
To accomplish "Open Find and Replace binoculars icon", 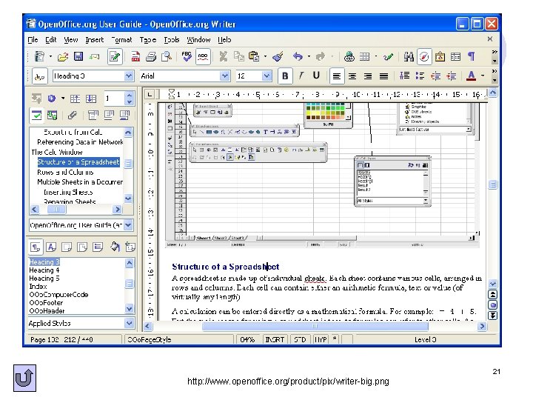I will pyautogui.click(x=409, y=56).
